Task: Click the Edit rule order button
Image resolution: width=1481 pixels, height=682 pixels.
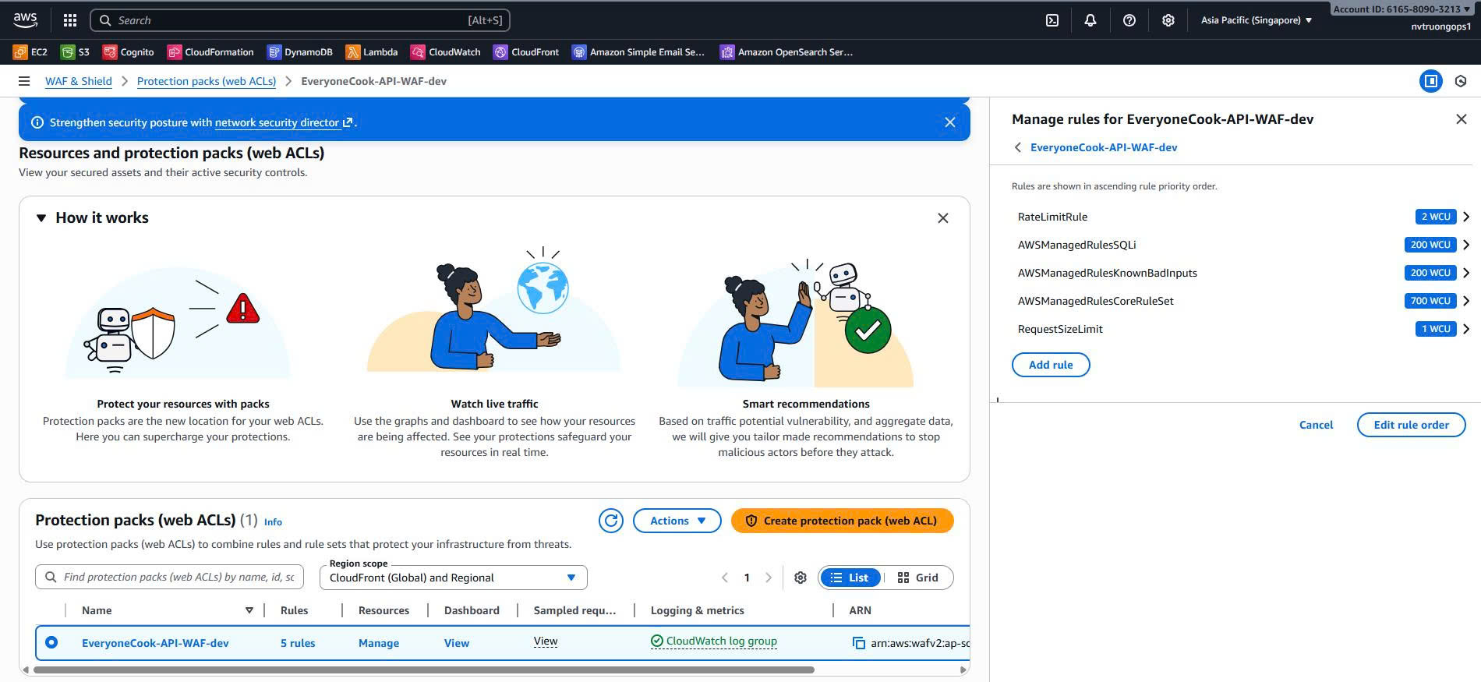Action: [x=1411, y=425]
